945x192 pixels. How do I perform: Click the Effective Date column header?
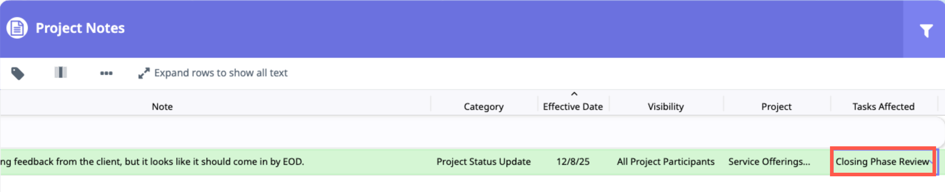coord(572,107)
